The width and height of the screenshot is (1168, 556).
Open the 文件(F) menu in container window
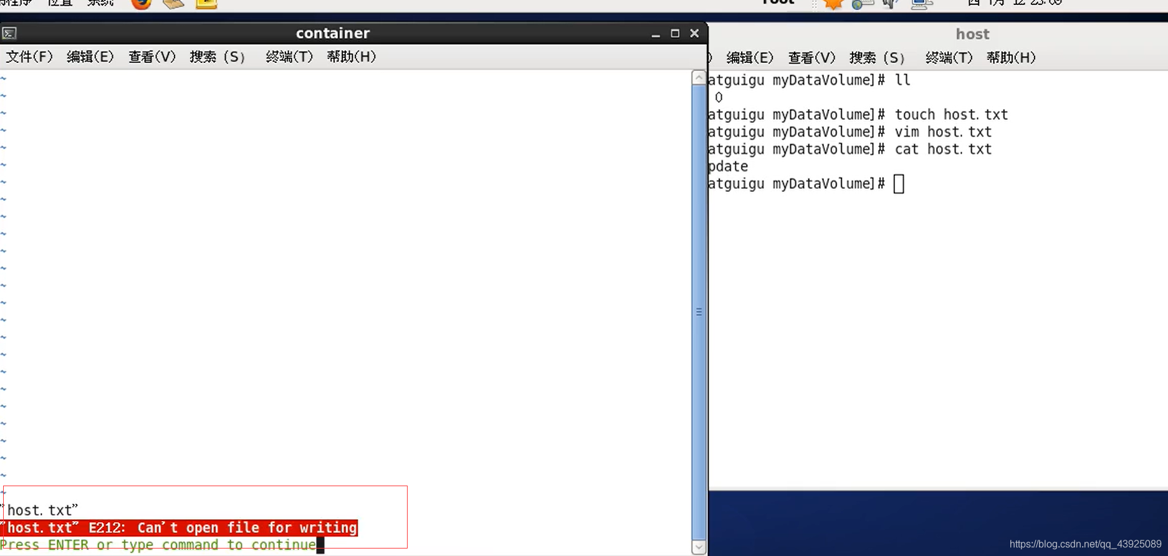pos(29,57)
